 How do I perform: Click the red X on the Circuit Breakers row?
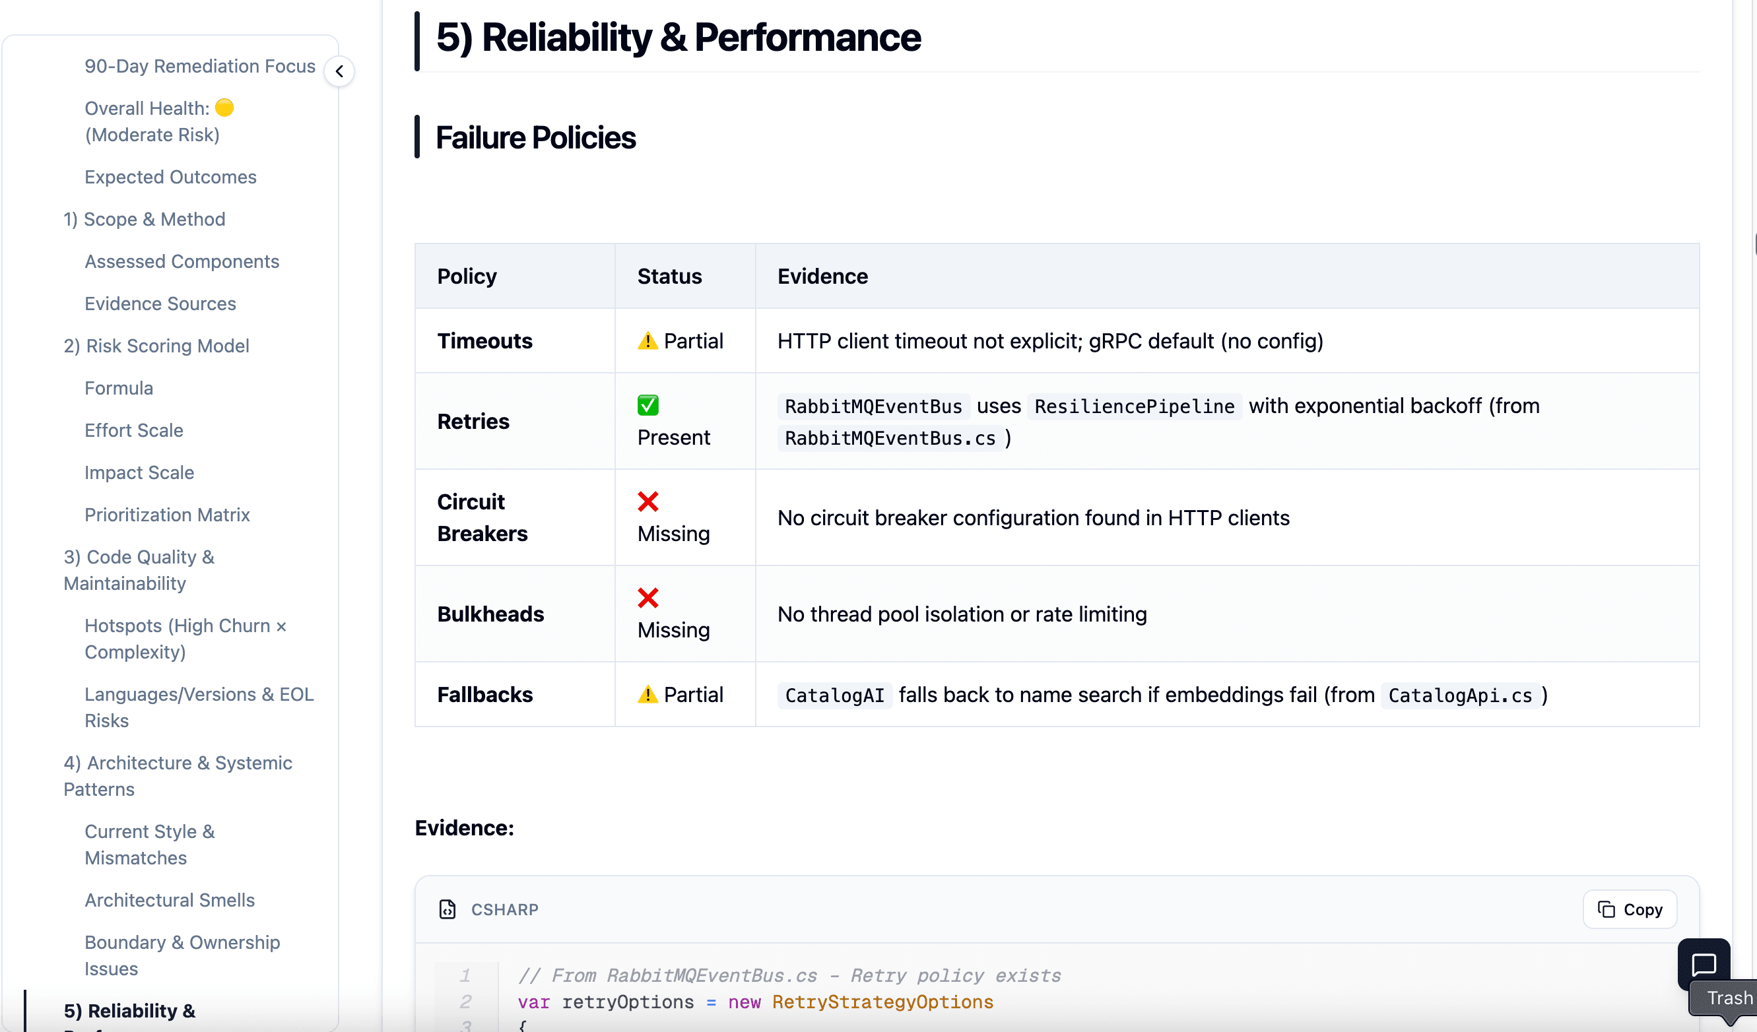coord(647,501)
